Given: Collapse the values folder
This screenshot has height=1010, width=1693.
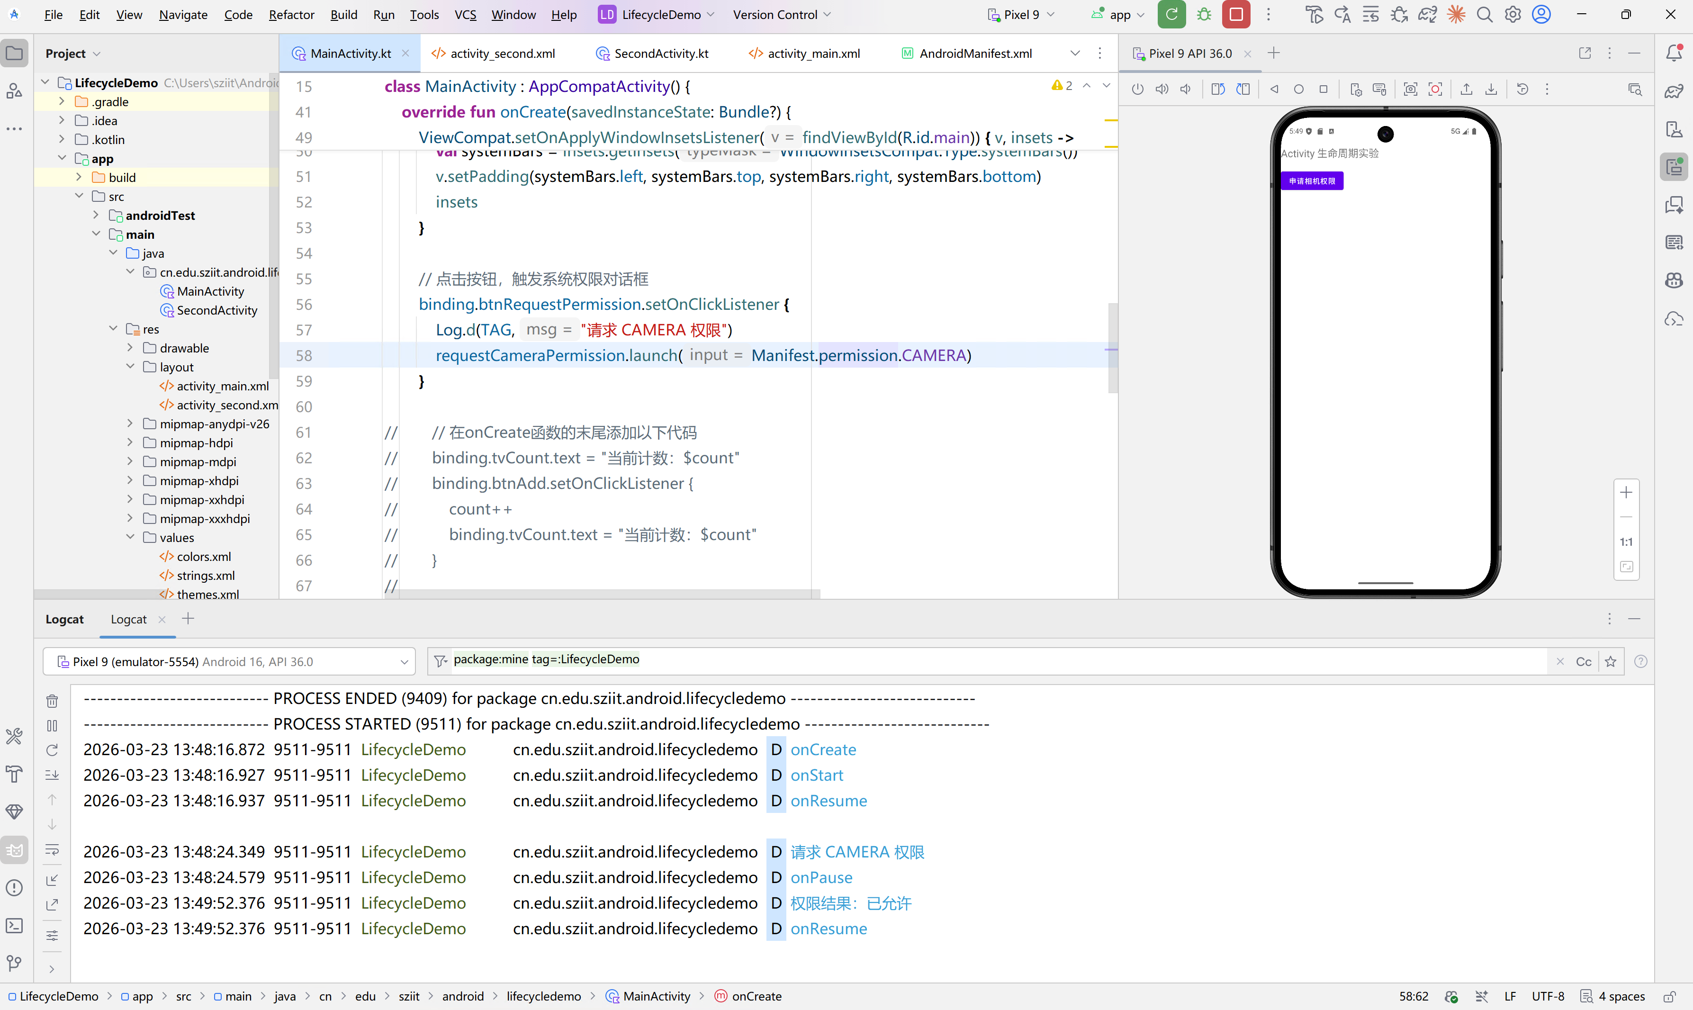Looking at the screenshot, I should (x=130, y=537).
